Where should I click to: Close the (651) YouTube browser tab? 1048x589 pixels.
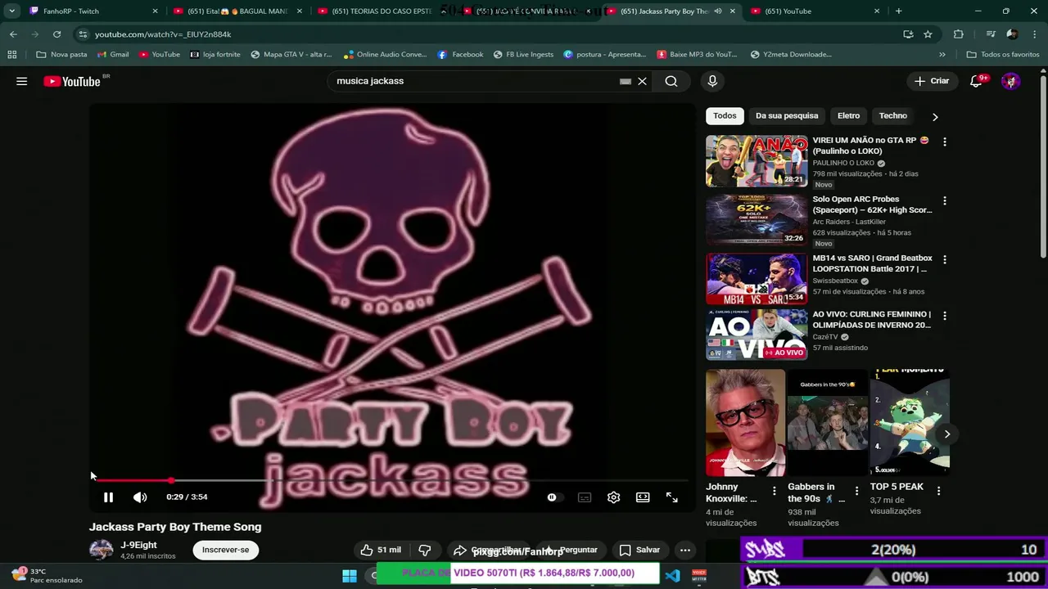[877, 11]
